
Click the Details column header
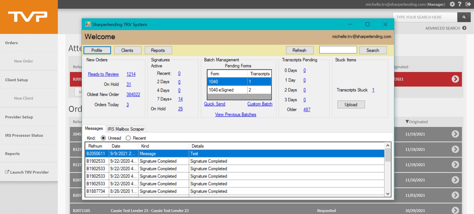[x=287, y=146]
